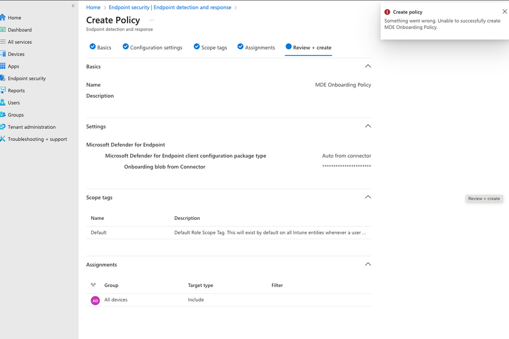
Task: Open the Reports icon in sidebar
Action: 3,90
